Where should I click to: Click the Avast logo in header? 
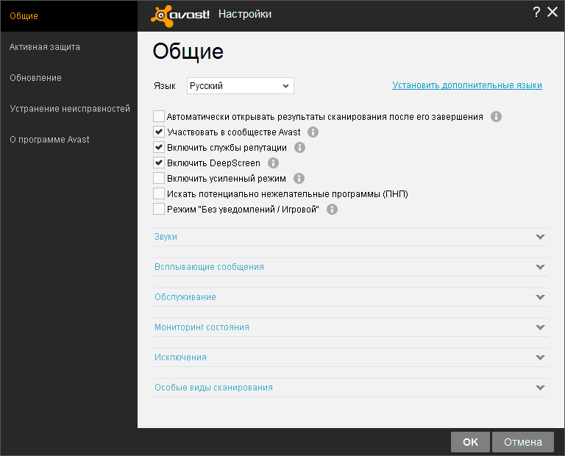tap(182, 14)
